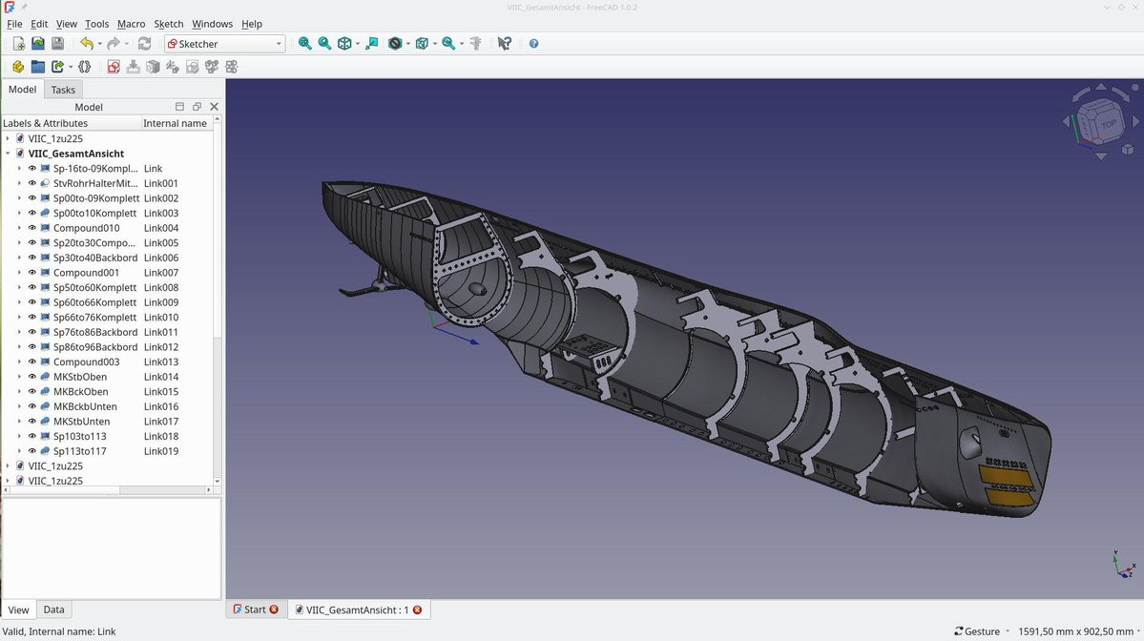1144x641 pixels.
Task: Click the Create new sketch icon
Action: click(x=114, y=67)
